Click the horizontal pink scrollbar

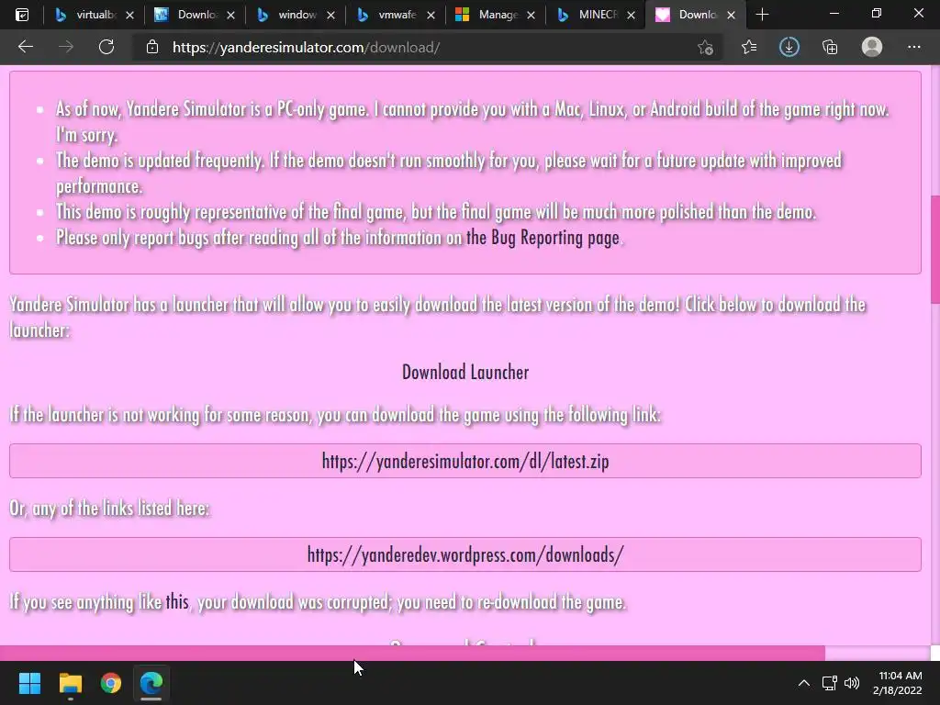point(412,653)
